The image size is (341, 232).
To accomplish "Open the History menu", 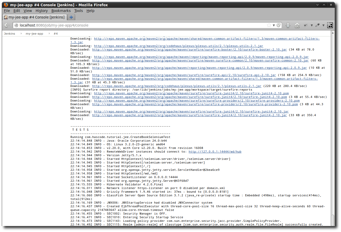I will (41, 11).
